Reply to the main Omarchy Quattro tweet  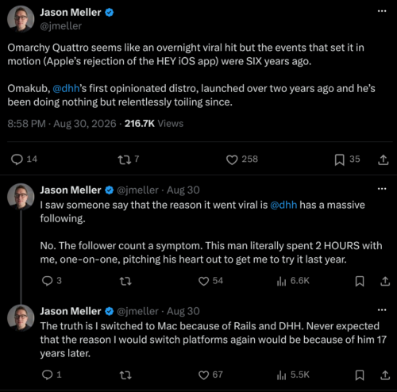tap(17, 159)
